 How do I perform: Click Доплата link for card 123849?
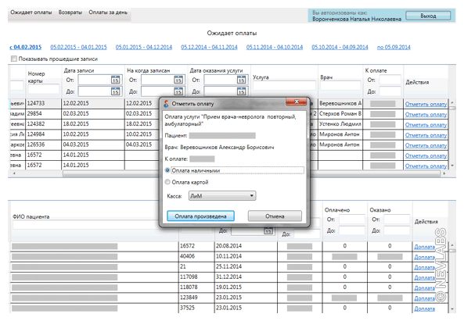[x=424, y=298]
